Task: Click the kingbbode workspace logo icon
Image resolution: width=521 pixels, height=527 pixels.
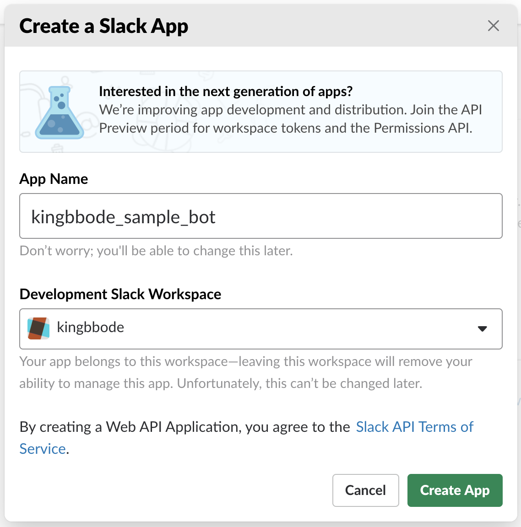Action: pyautogui.click(x=38, y=328)
